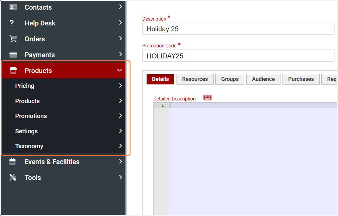
Task: Switch to the Details tab
Action: [160, 79]
